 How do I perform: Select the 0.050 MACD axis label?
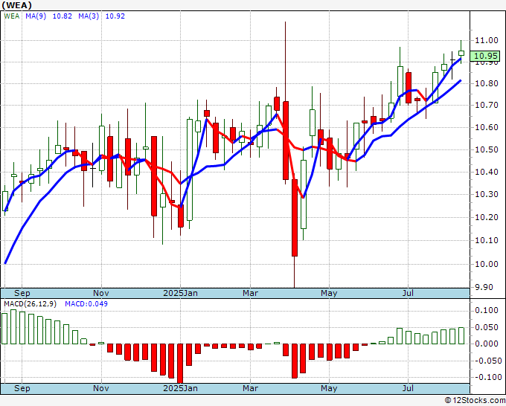[x=487, y=327]
